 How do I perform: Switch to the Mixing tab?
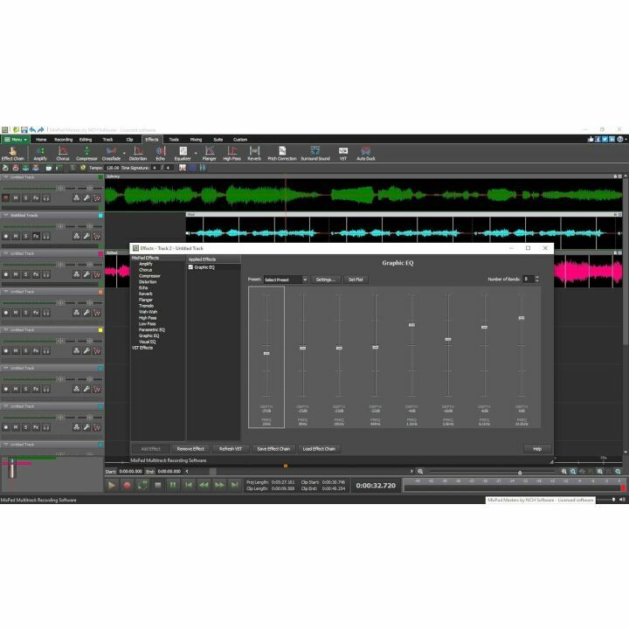point(196,140)
